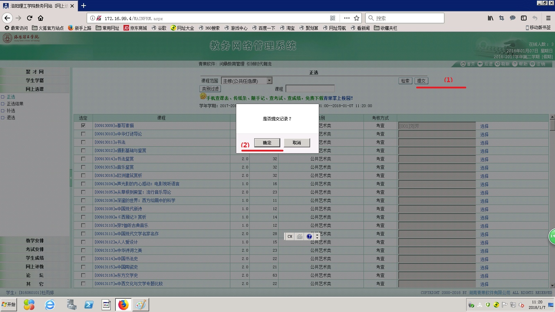Check the 中华灯谜导论 course checkbox
Image resolution: width=555 pixels, height=312 pixels.
tap(83, 134)
